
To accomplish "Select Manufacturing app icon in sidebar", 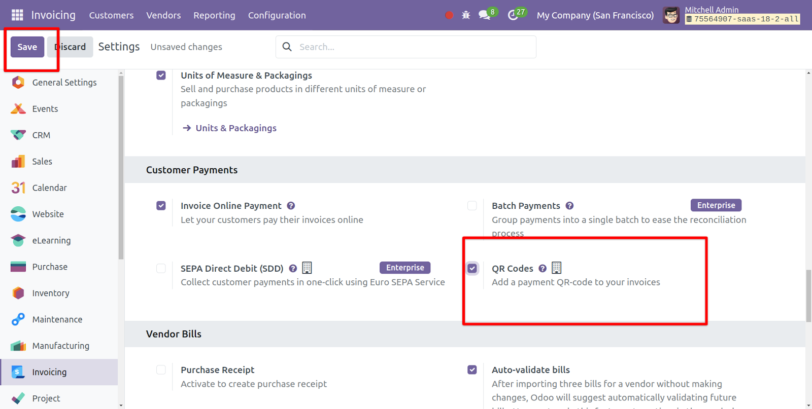I will coord(18,346).
